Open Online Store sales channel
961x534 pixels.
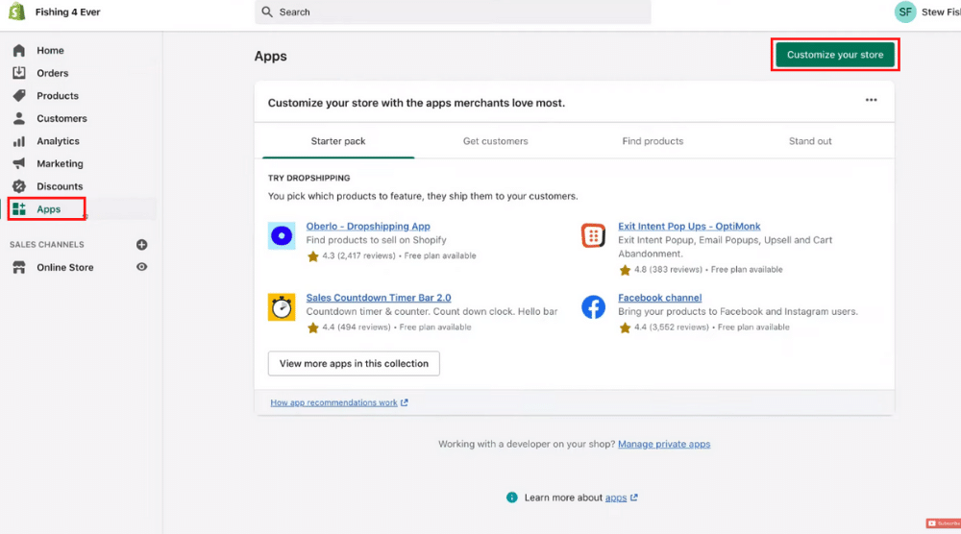click(x=65, y=267)
